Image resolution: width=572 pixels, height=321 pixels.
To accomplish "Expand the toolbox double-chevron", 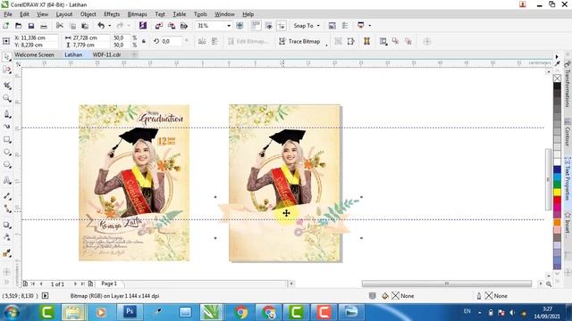I will tap(6, 282).
